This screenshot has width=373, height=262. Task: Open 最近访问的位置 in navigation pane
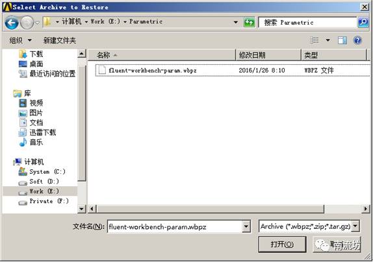(x=47, y=73)
